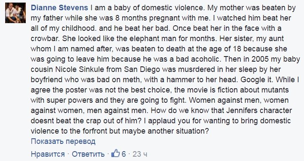Reply to comment using Ответить
304x161 pixels.
pyautogui.click(x=88, y=154)
